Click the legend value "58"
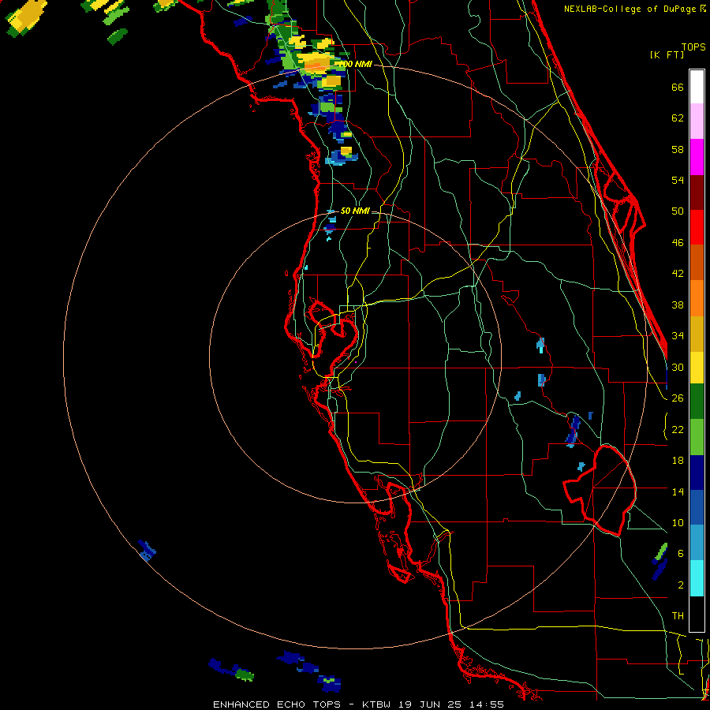This screenshot has width=710, height=710. (678, 149)
